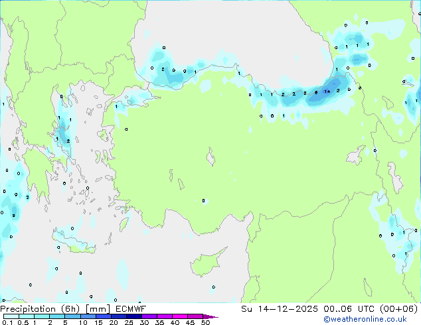Choose the 20–25 mm legend color swatch

point(119,316)
